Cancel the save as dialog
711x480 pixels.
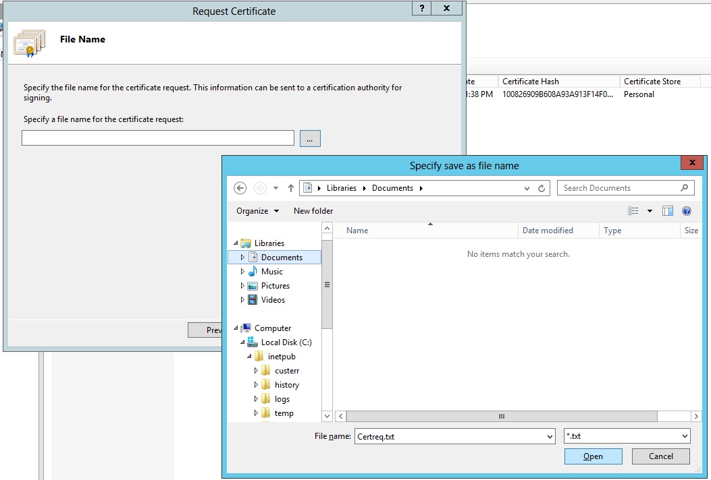[x=660, y=456]
